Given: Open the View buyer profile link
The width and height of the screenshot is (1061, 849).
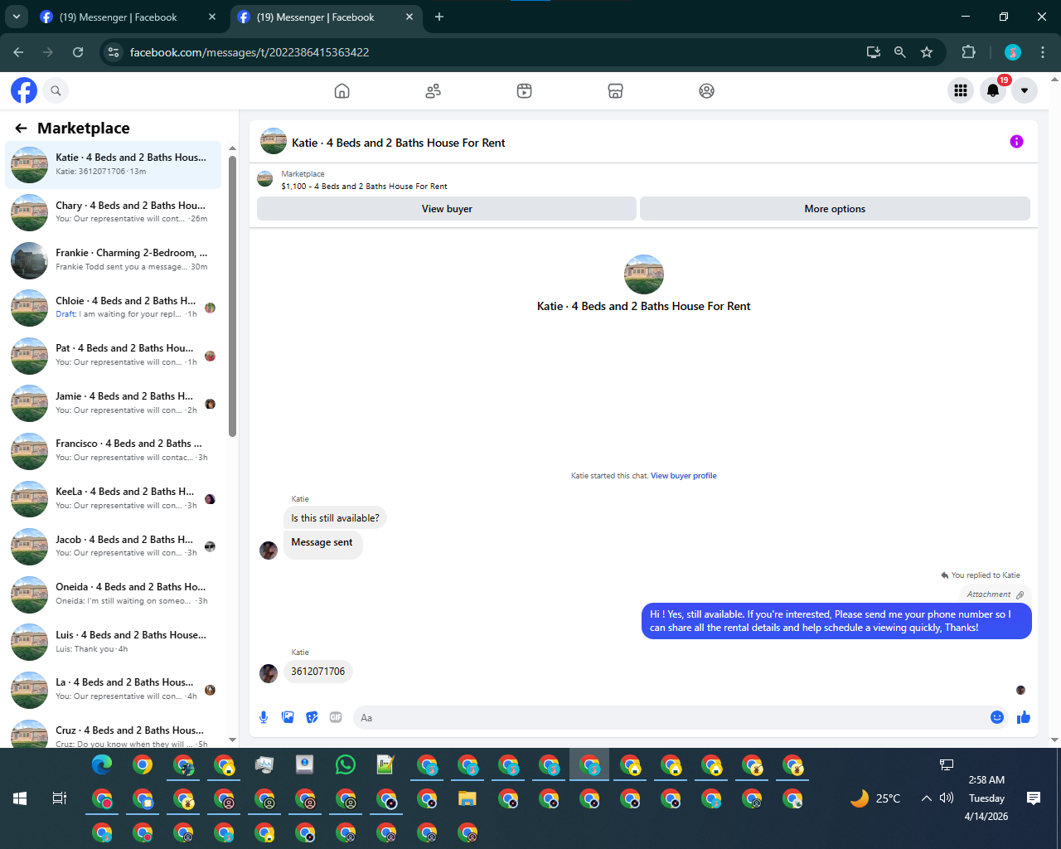Looking at the screenshot, I should [x=684, y=476].
